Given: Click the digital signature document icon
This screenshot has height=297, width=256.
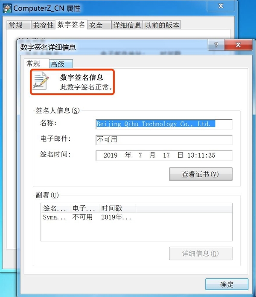Looking at the screenshot, I should 41,81.
